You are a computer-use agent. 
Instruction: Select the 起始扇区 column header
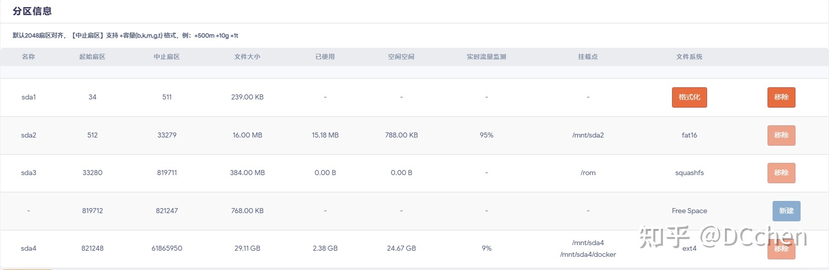[x=92, y=57]
